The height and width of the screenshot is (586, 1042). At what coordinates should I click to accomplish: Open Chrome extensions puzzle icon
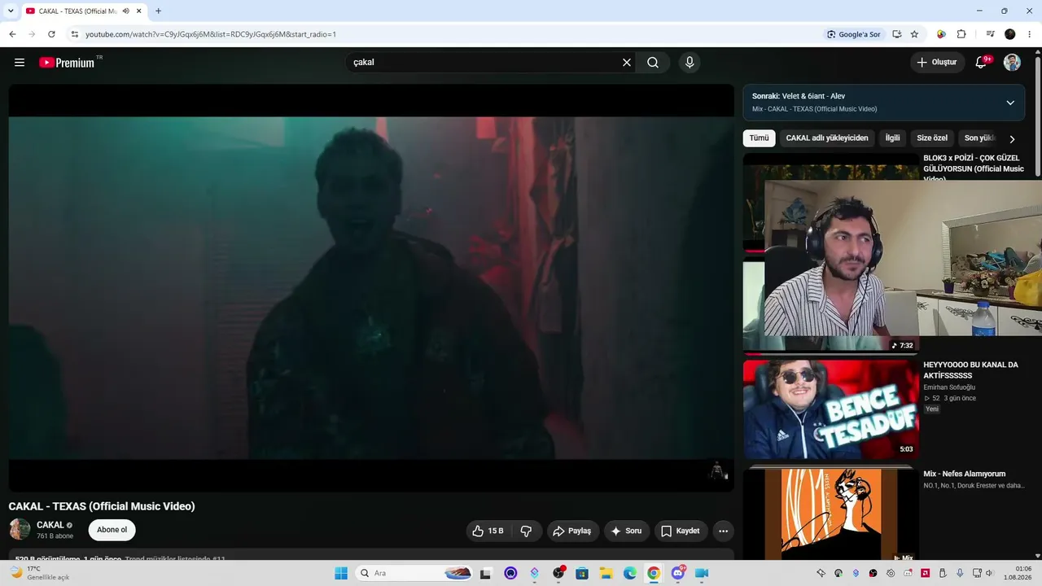(961, 34)
